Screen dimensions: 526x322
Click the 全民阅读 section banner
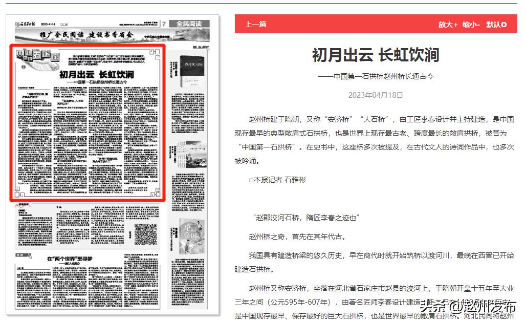(x=189, y=24)
